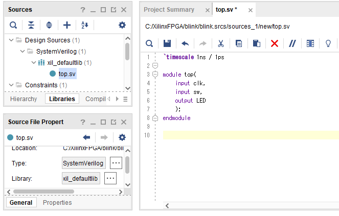Viewport: 339px width, 216px height.
Task: Click the Save file icon in editor toolbar
Action: tap(167, 44)
